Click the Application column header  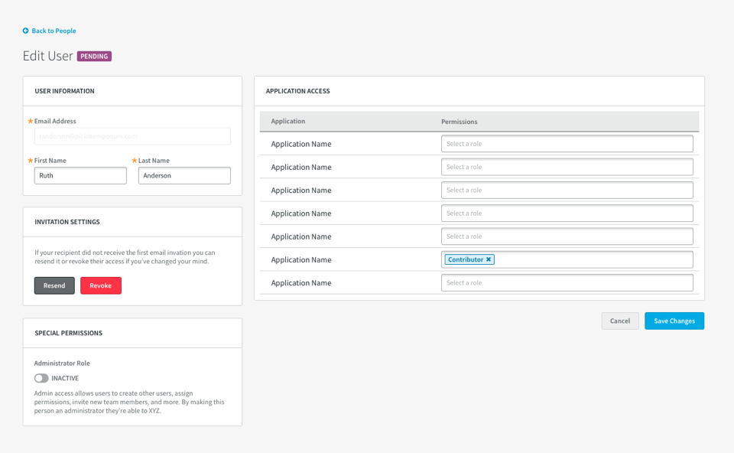[x=288, y=122]
